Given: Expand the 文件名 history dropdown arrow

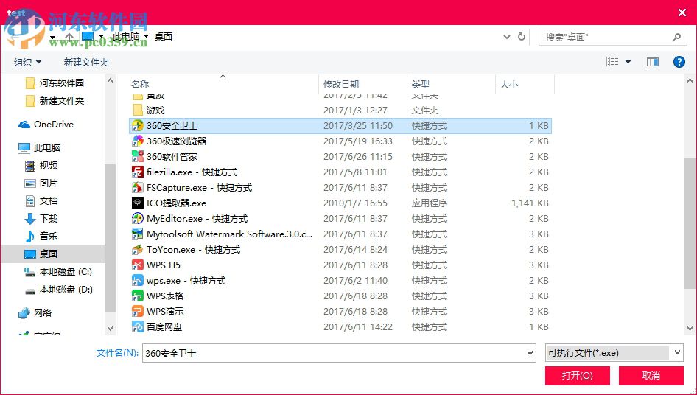Looking at the screenshot, I should (530, 353).
